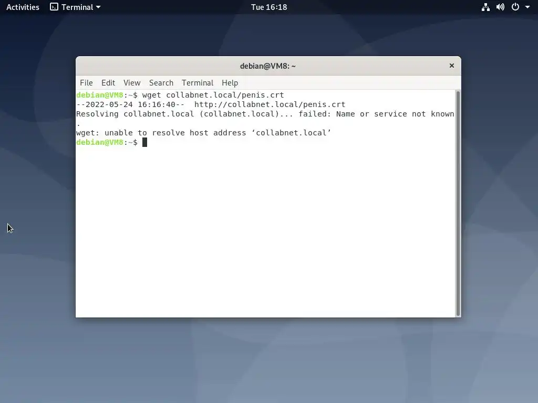This screenshot has width=538, height=403.
Task: Click the terminal icon in top bar
Action: coord(54,7)
